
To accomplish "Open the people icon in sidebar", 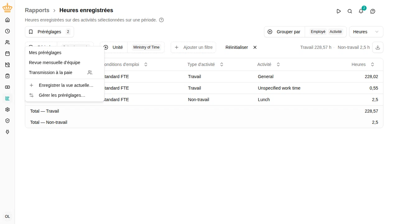I will [x=7, y=42].
